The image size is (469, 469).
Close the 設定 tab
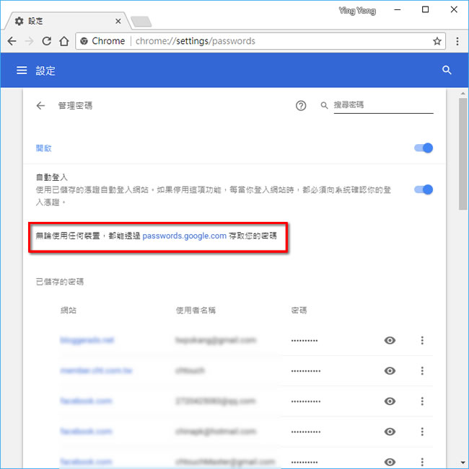[x=118, y=21]
